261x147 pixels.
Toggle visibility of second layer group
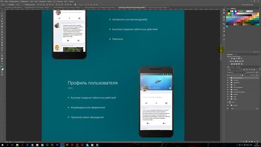coord(228,80)
